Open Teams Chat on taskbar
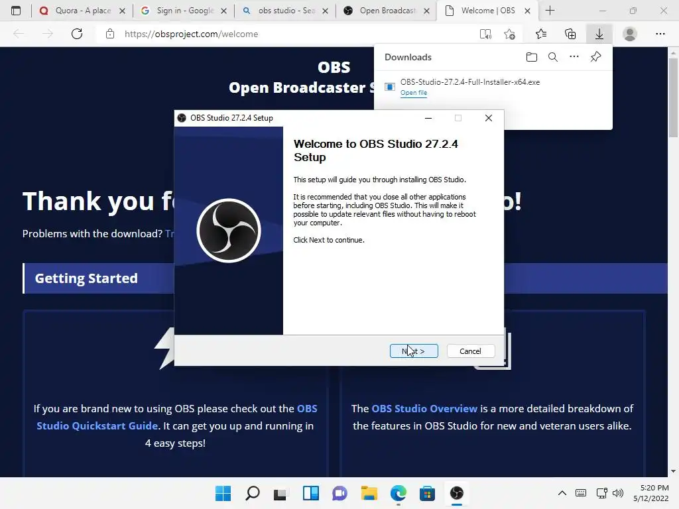Screen dimensions: 679x509 point(339,493)
